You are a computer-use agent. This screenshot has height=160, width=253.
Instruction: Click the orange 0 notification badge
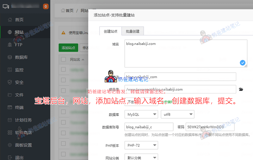(46, 6)
